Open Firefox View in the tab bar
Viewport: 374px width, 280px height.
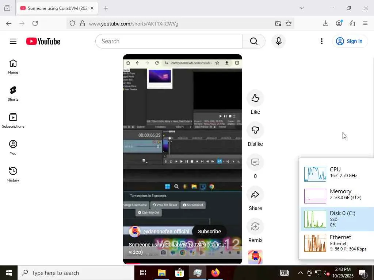point(7,8)
